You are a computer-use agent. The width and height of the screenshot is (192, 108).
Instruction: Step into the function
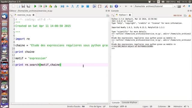(x=73, y=6)
